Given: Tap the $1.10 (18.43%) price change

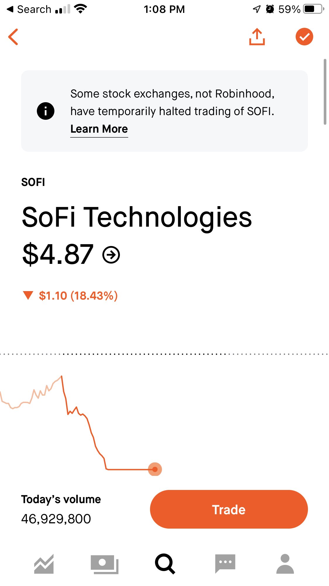Looking at the screenshot, I should click(78, 296).
